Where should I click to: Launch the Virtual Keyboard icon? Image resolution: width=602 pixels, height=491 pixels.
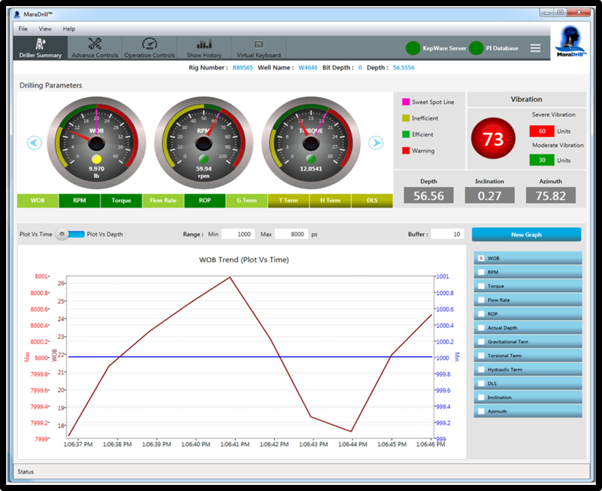(x=259, y=44)
